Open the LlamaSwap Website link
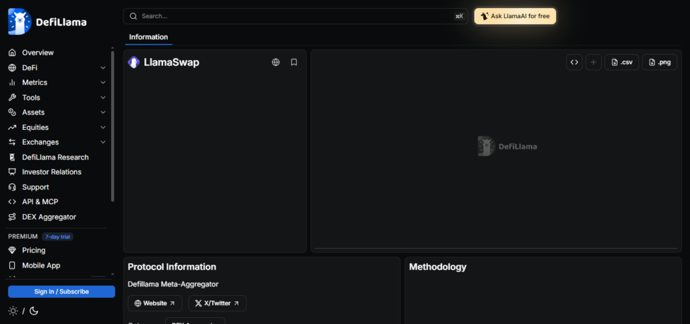Image resolution: width=690 pixels, height=324 pixels. 155,303
